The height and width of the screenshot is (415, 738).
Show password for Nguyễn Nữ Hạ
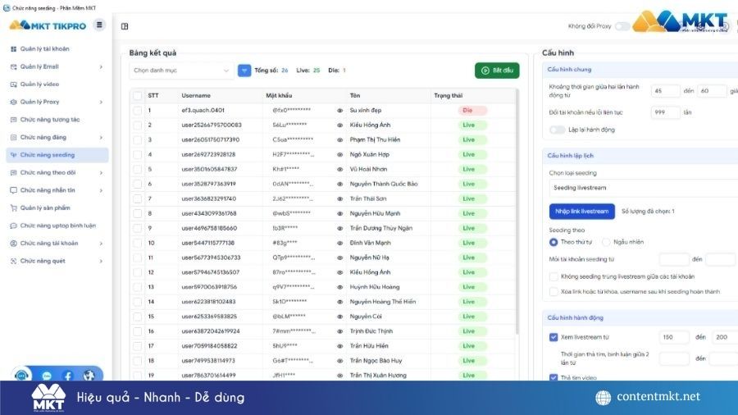coord(339,258)
